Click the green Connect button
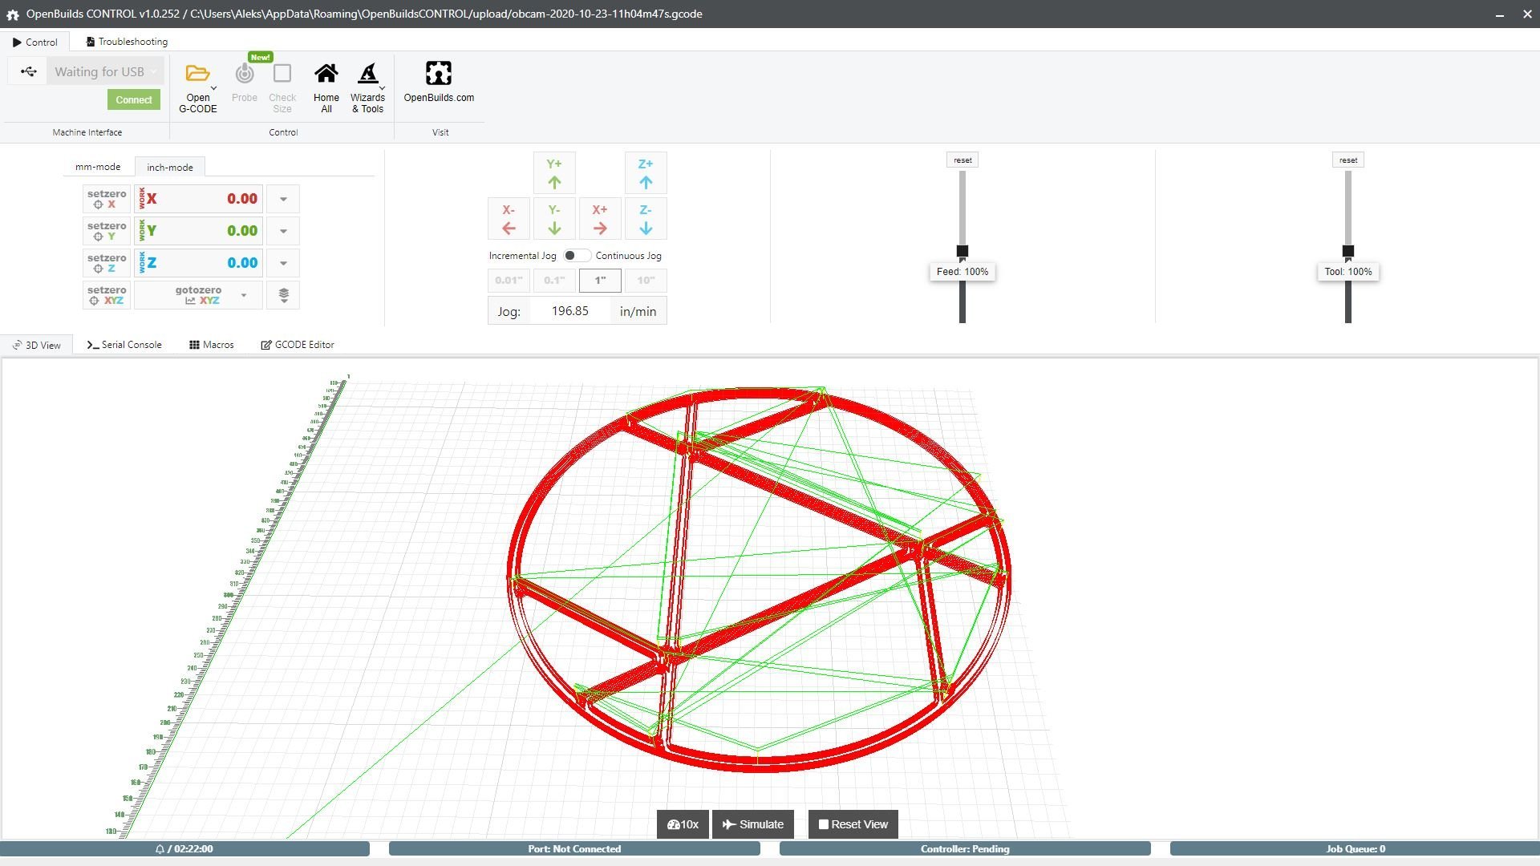Screen dimensions: 1540x866 (x=134, y=100)
